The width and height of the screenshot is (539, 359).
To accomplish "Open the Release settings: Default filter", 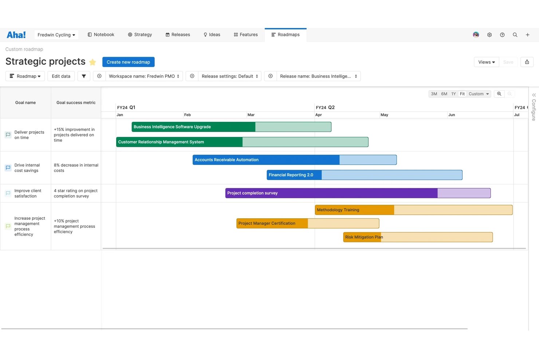I will pyautogui.click(x=230, y=76).
